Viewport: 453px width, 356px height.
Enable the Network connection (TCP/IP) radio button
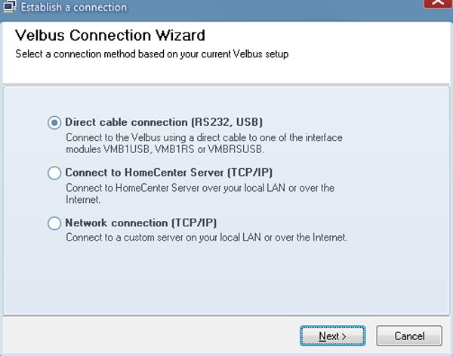(54, 223)
